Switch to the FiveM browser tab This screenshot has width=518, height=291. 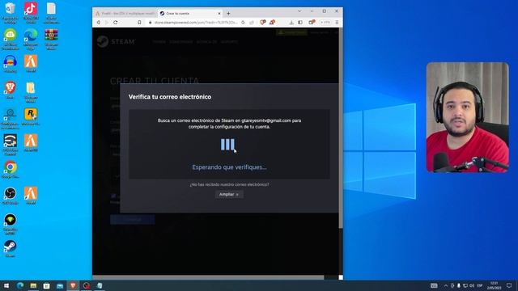tap(125, 14)
